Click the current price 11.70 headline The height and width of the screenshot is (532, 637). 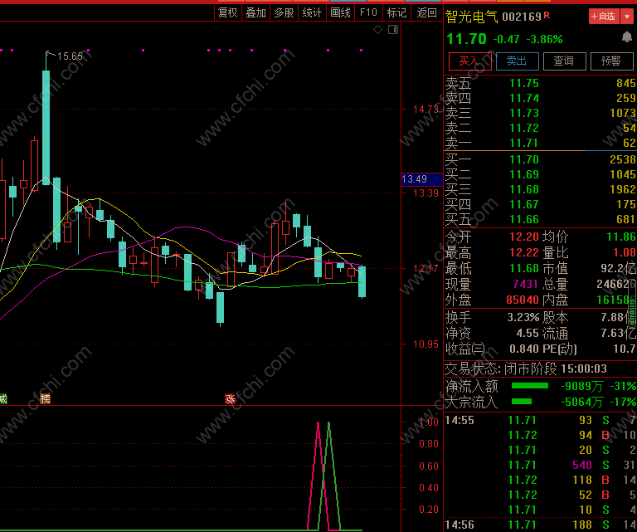(x=466, y=39)
